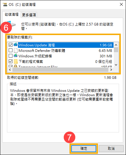Click the drive icon in the title bar

click(5, 4)
